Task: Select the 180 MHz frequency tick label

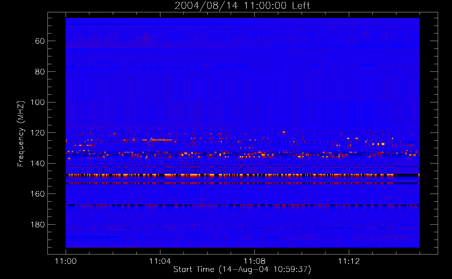Action: (x=37, y=225)
